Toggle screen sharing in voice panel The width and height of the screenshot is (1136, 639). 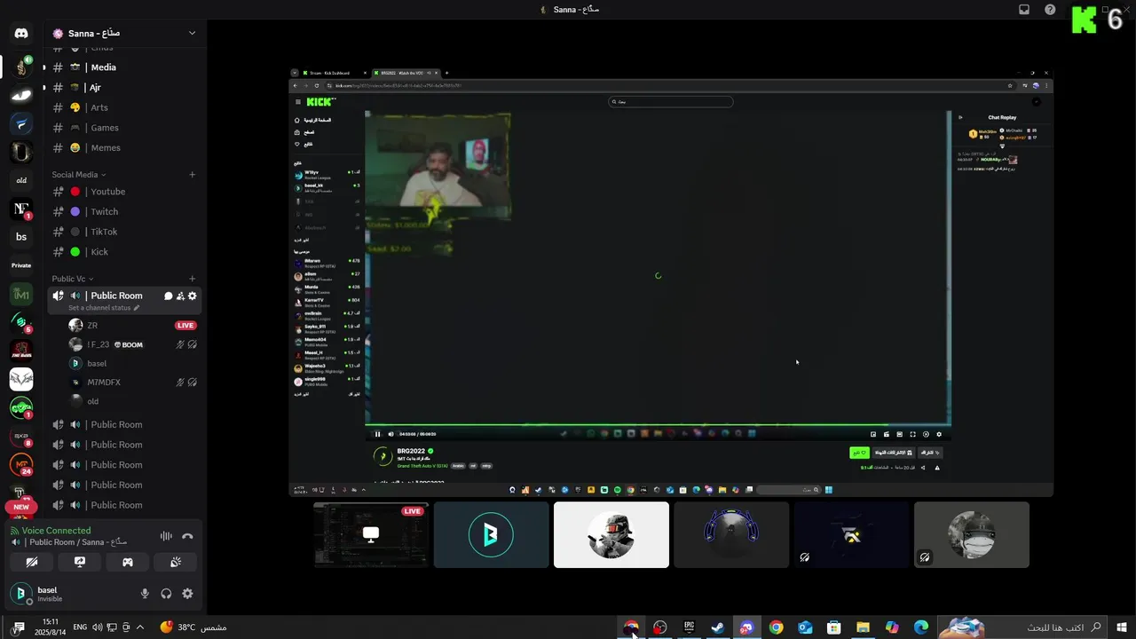(x=79, y=562)
